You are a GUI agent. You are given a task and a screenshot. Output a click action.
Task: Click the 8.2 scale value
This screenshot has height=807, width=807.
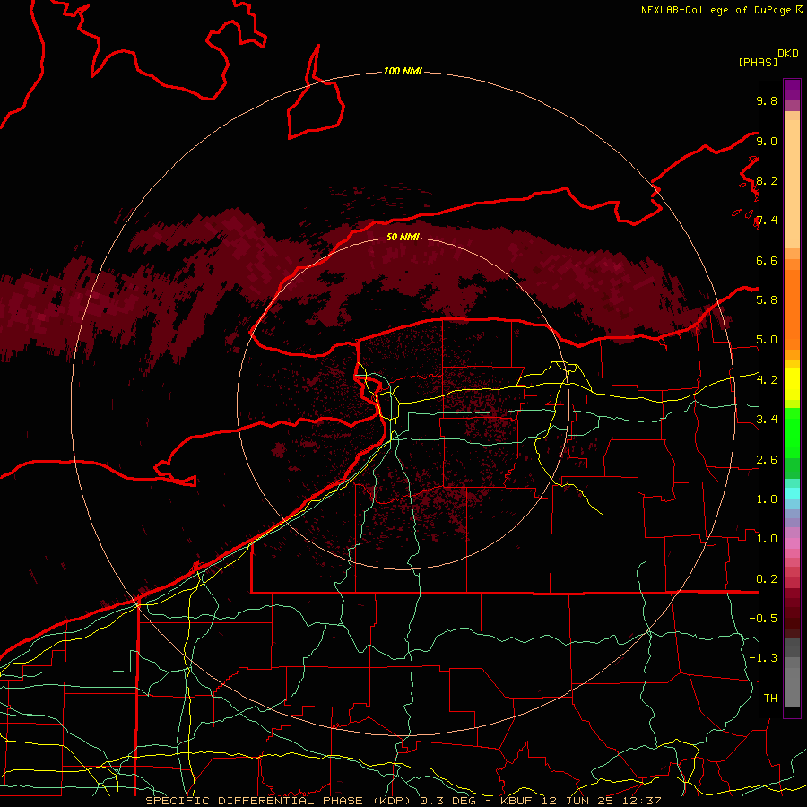pos(767,180)
